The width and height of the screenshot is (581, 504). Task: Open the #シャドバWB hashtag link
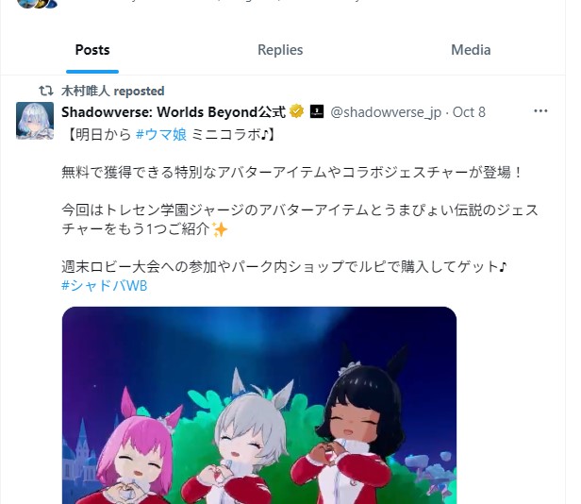tap(105, 286)
